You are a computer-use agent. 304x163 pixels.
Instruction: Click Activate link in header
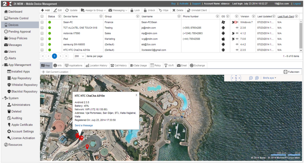[184, 4]
